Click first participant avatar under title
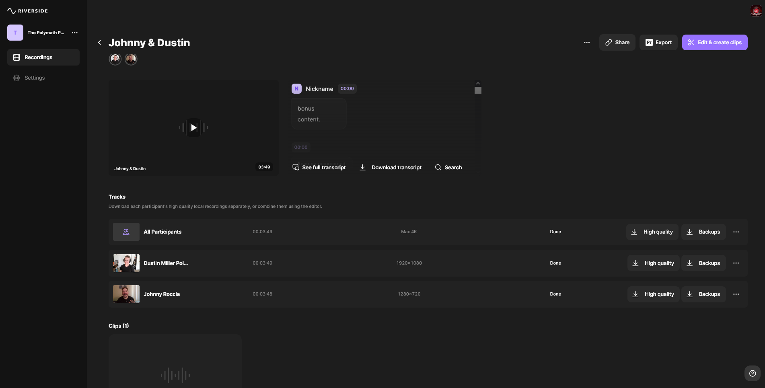The width and height of the screenshot is (765, 388). [x=115, y=60]
